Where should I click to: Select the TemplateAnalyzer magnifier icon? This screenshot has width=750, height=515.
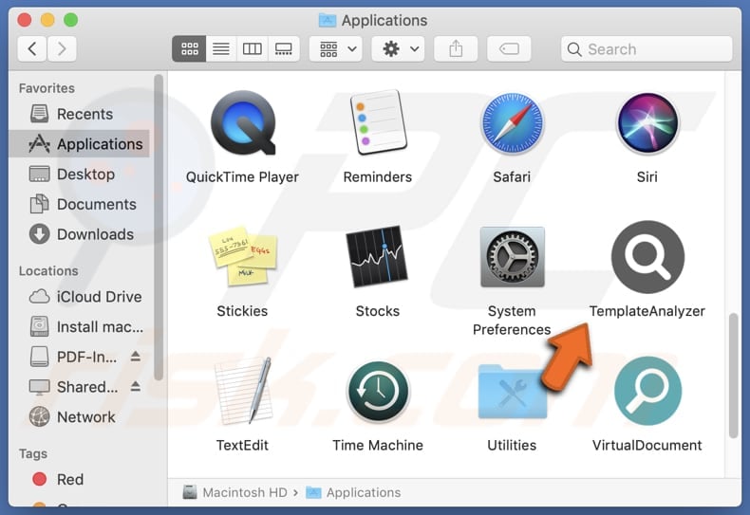647,257
